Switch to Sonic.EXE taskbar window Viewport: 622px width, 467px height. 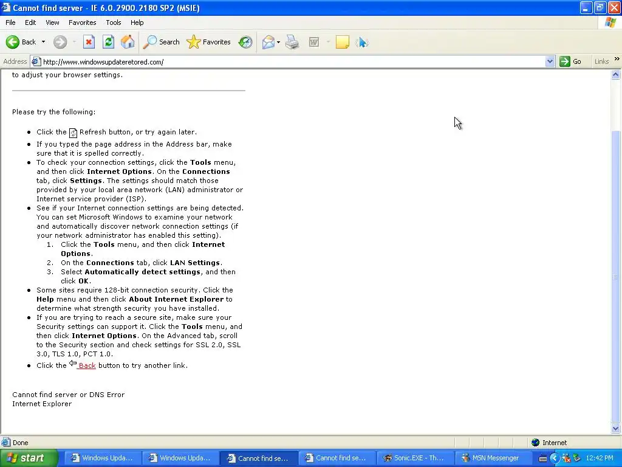[414, 458]
